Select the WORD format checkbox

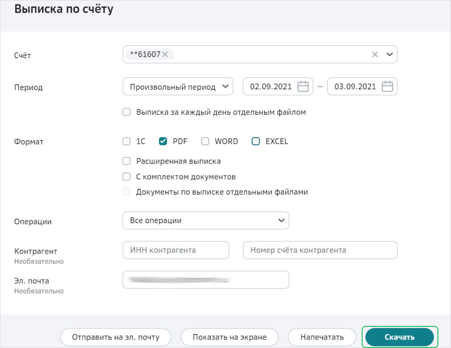pos(205,142)
